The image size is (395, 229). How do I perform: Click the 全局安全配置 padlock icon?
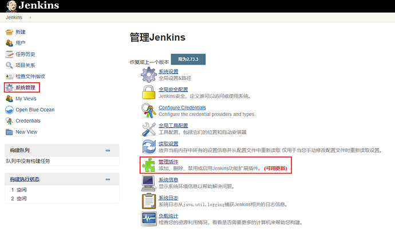149,93
